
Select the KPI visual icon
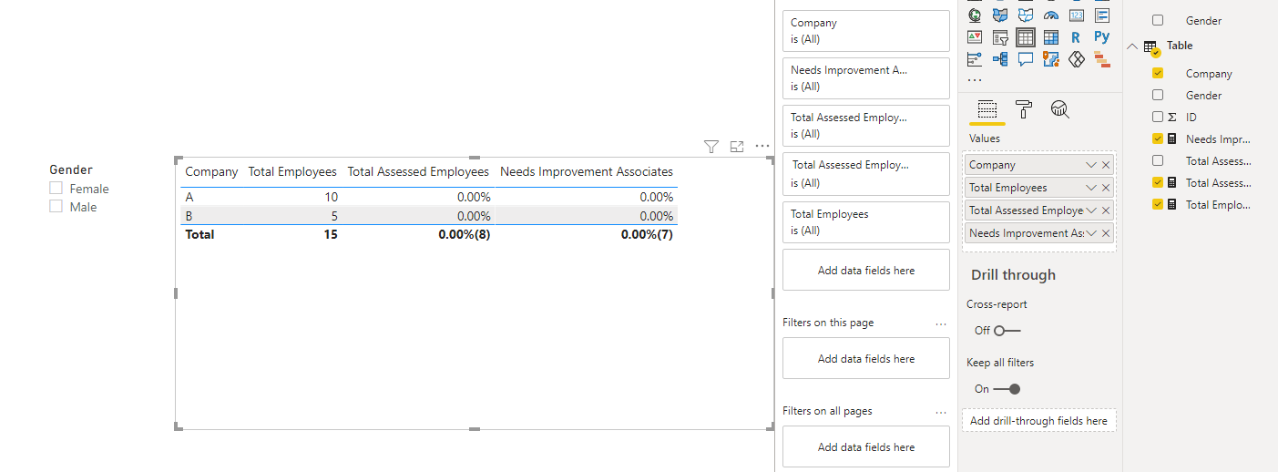point(975,37)
